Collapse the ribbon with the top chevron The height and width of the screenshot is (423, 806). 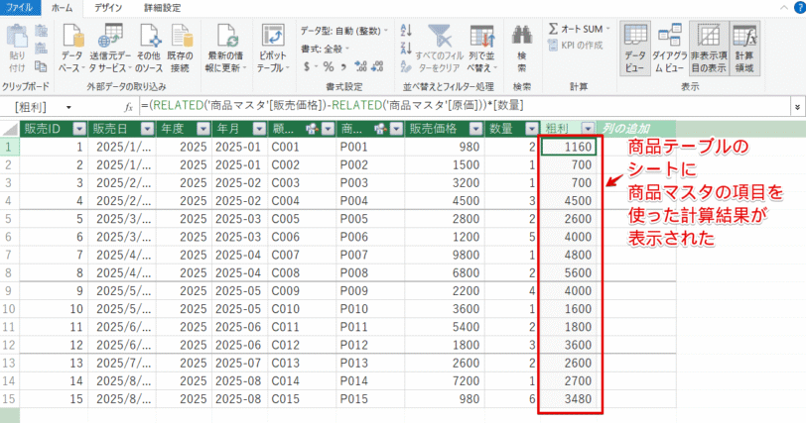coord(784,8)
